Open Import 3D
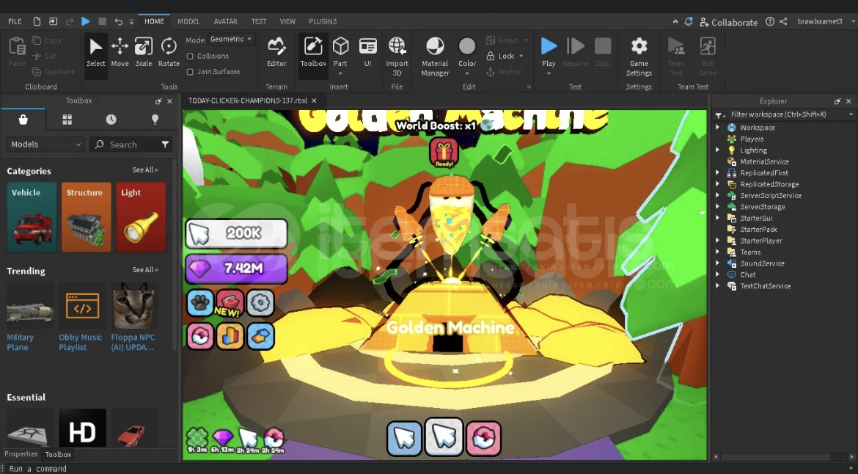 (x=397, y=56)
